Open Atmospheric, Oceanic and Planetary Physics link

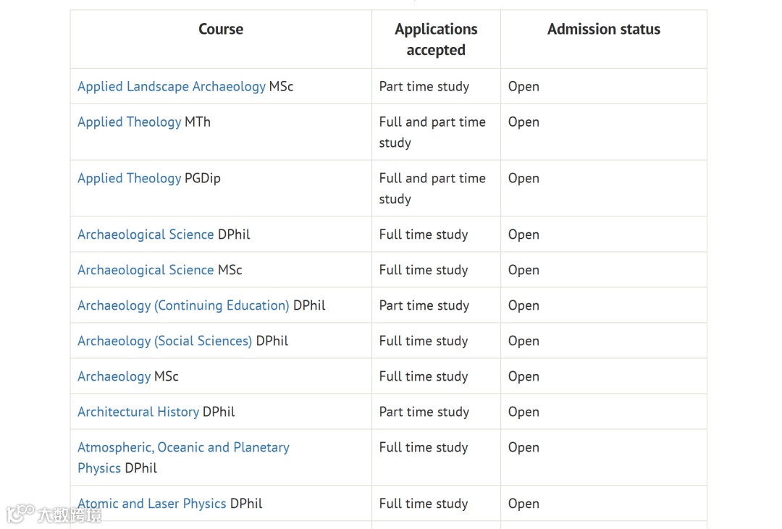click(183, 457)
